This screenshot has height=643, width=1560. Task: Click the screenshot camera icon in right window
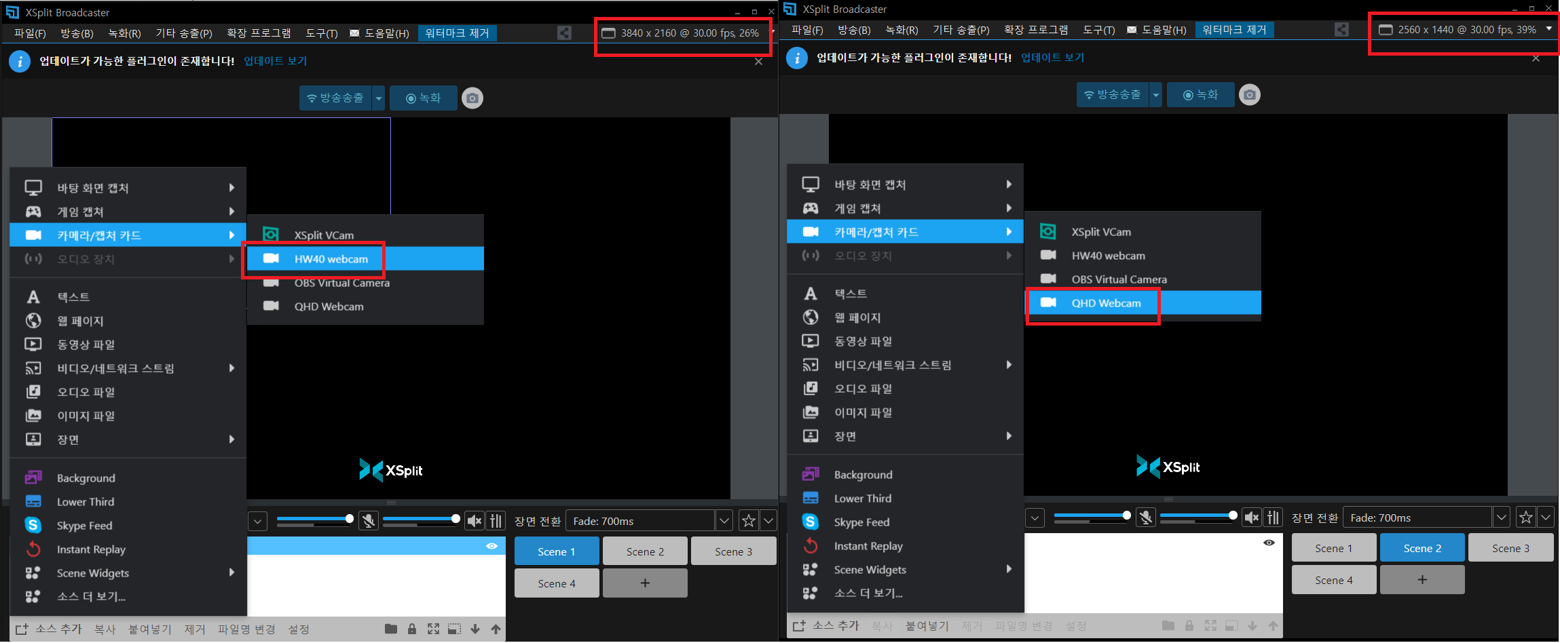coord(1250,95)
